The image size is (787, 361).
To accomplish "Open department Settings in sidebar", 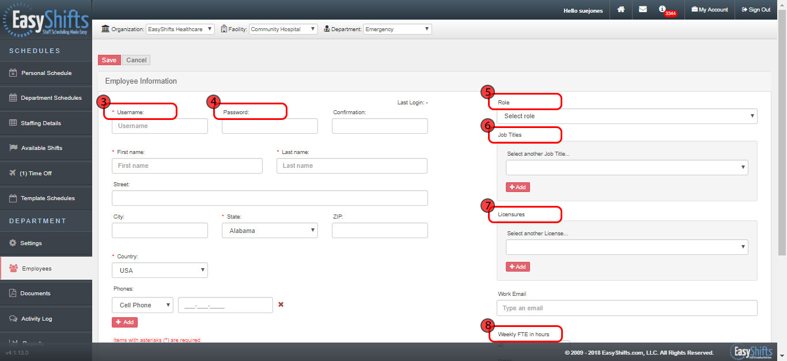I will (x=46, y=243).
